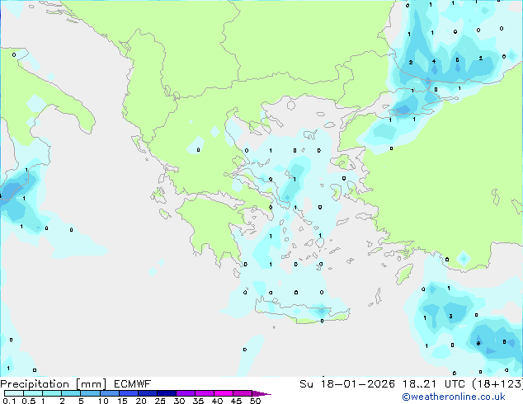Click the 'Precipitation [mm]' title text

tap(54, 384)
